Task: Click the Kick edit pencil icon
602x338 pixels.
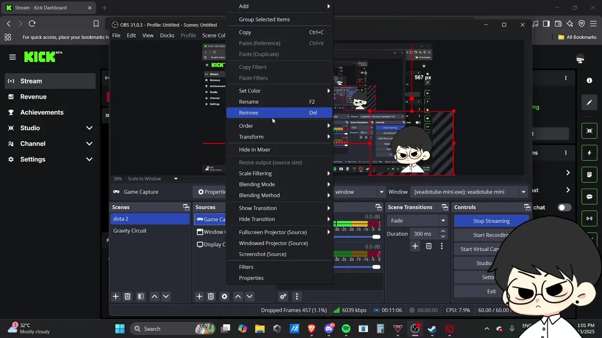Action: point(589,102)
